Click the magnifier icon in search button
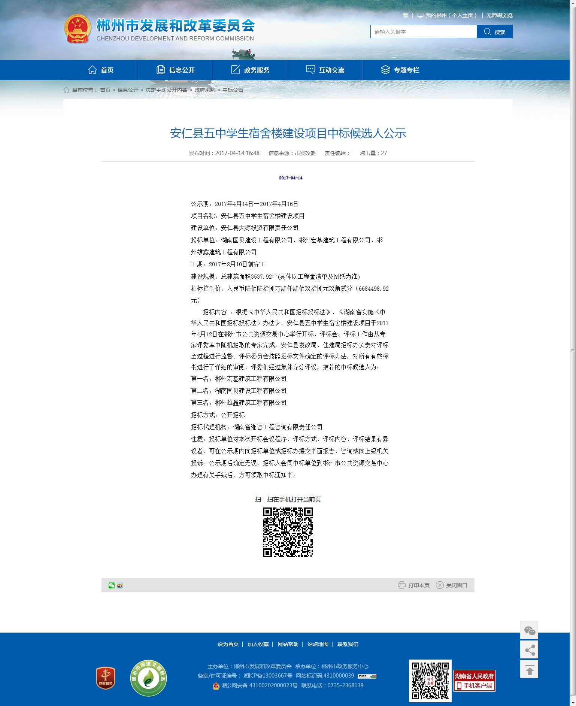 coord(487,31)
